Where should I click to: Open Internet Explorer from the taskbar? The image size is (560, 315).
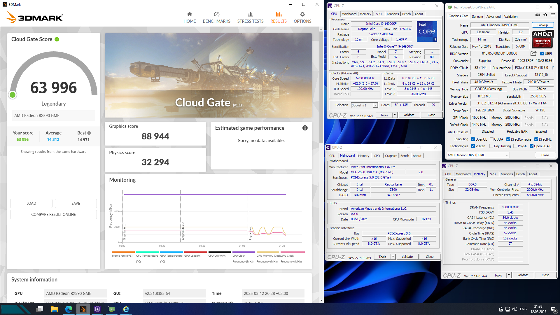click(x=126, y=309)
